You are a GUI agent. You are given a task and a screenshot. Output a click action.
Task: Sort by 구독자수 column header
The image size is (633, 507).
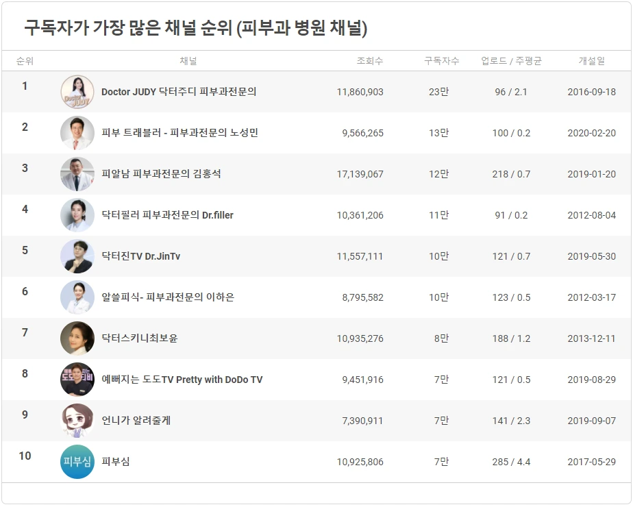(442, 61)
